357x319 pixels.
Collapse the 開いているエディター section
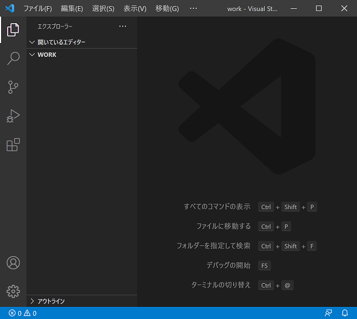click(x=82, y=42)
